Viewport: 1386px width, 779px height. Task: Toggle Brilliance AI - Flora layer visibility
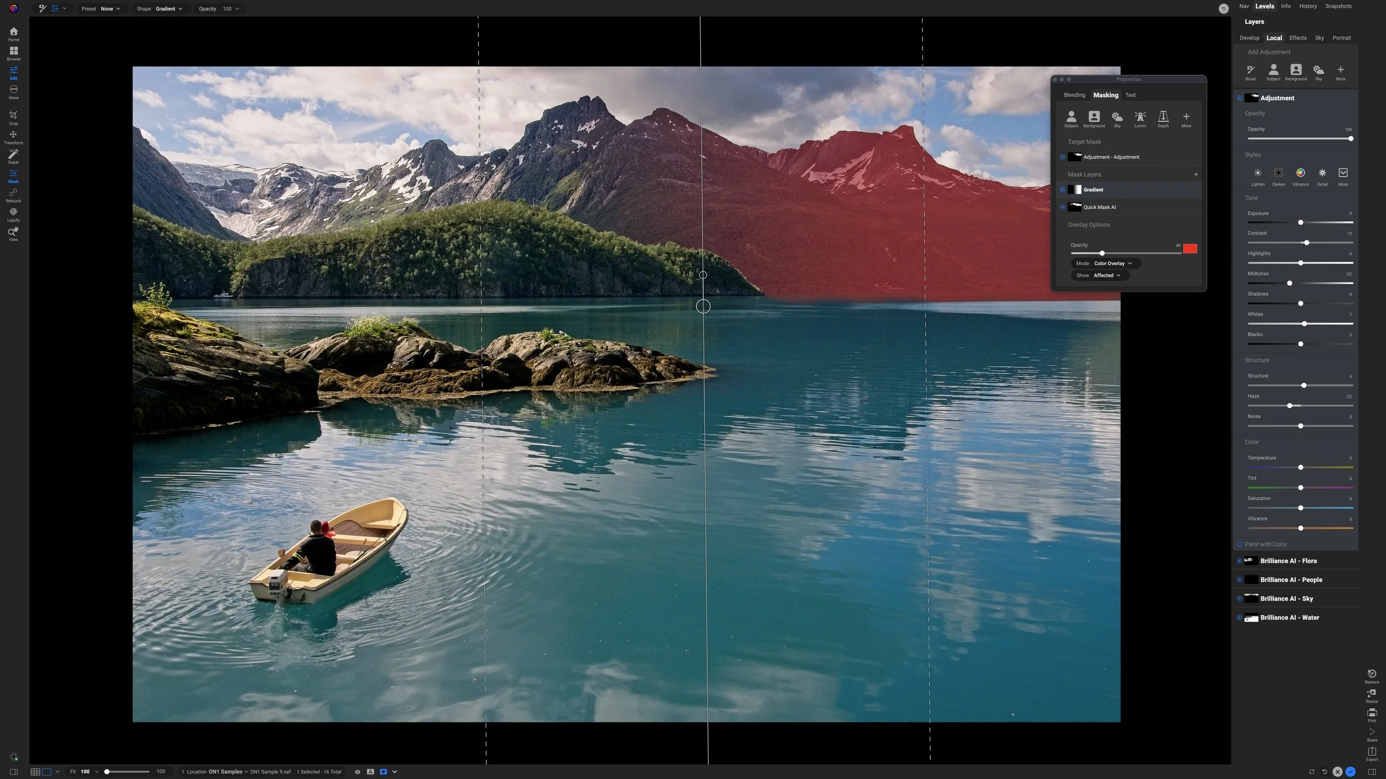(x=1239, y=561)
